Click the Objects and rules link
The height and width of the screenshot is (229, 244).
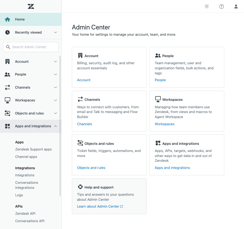coord(91,168)
